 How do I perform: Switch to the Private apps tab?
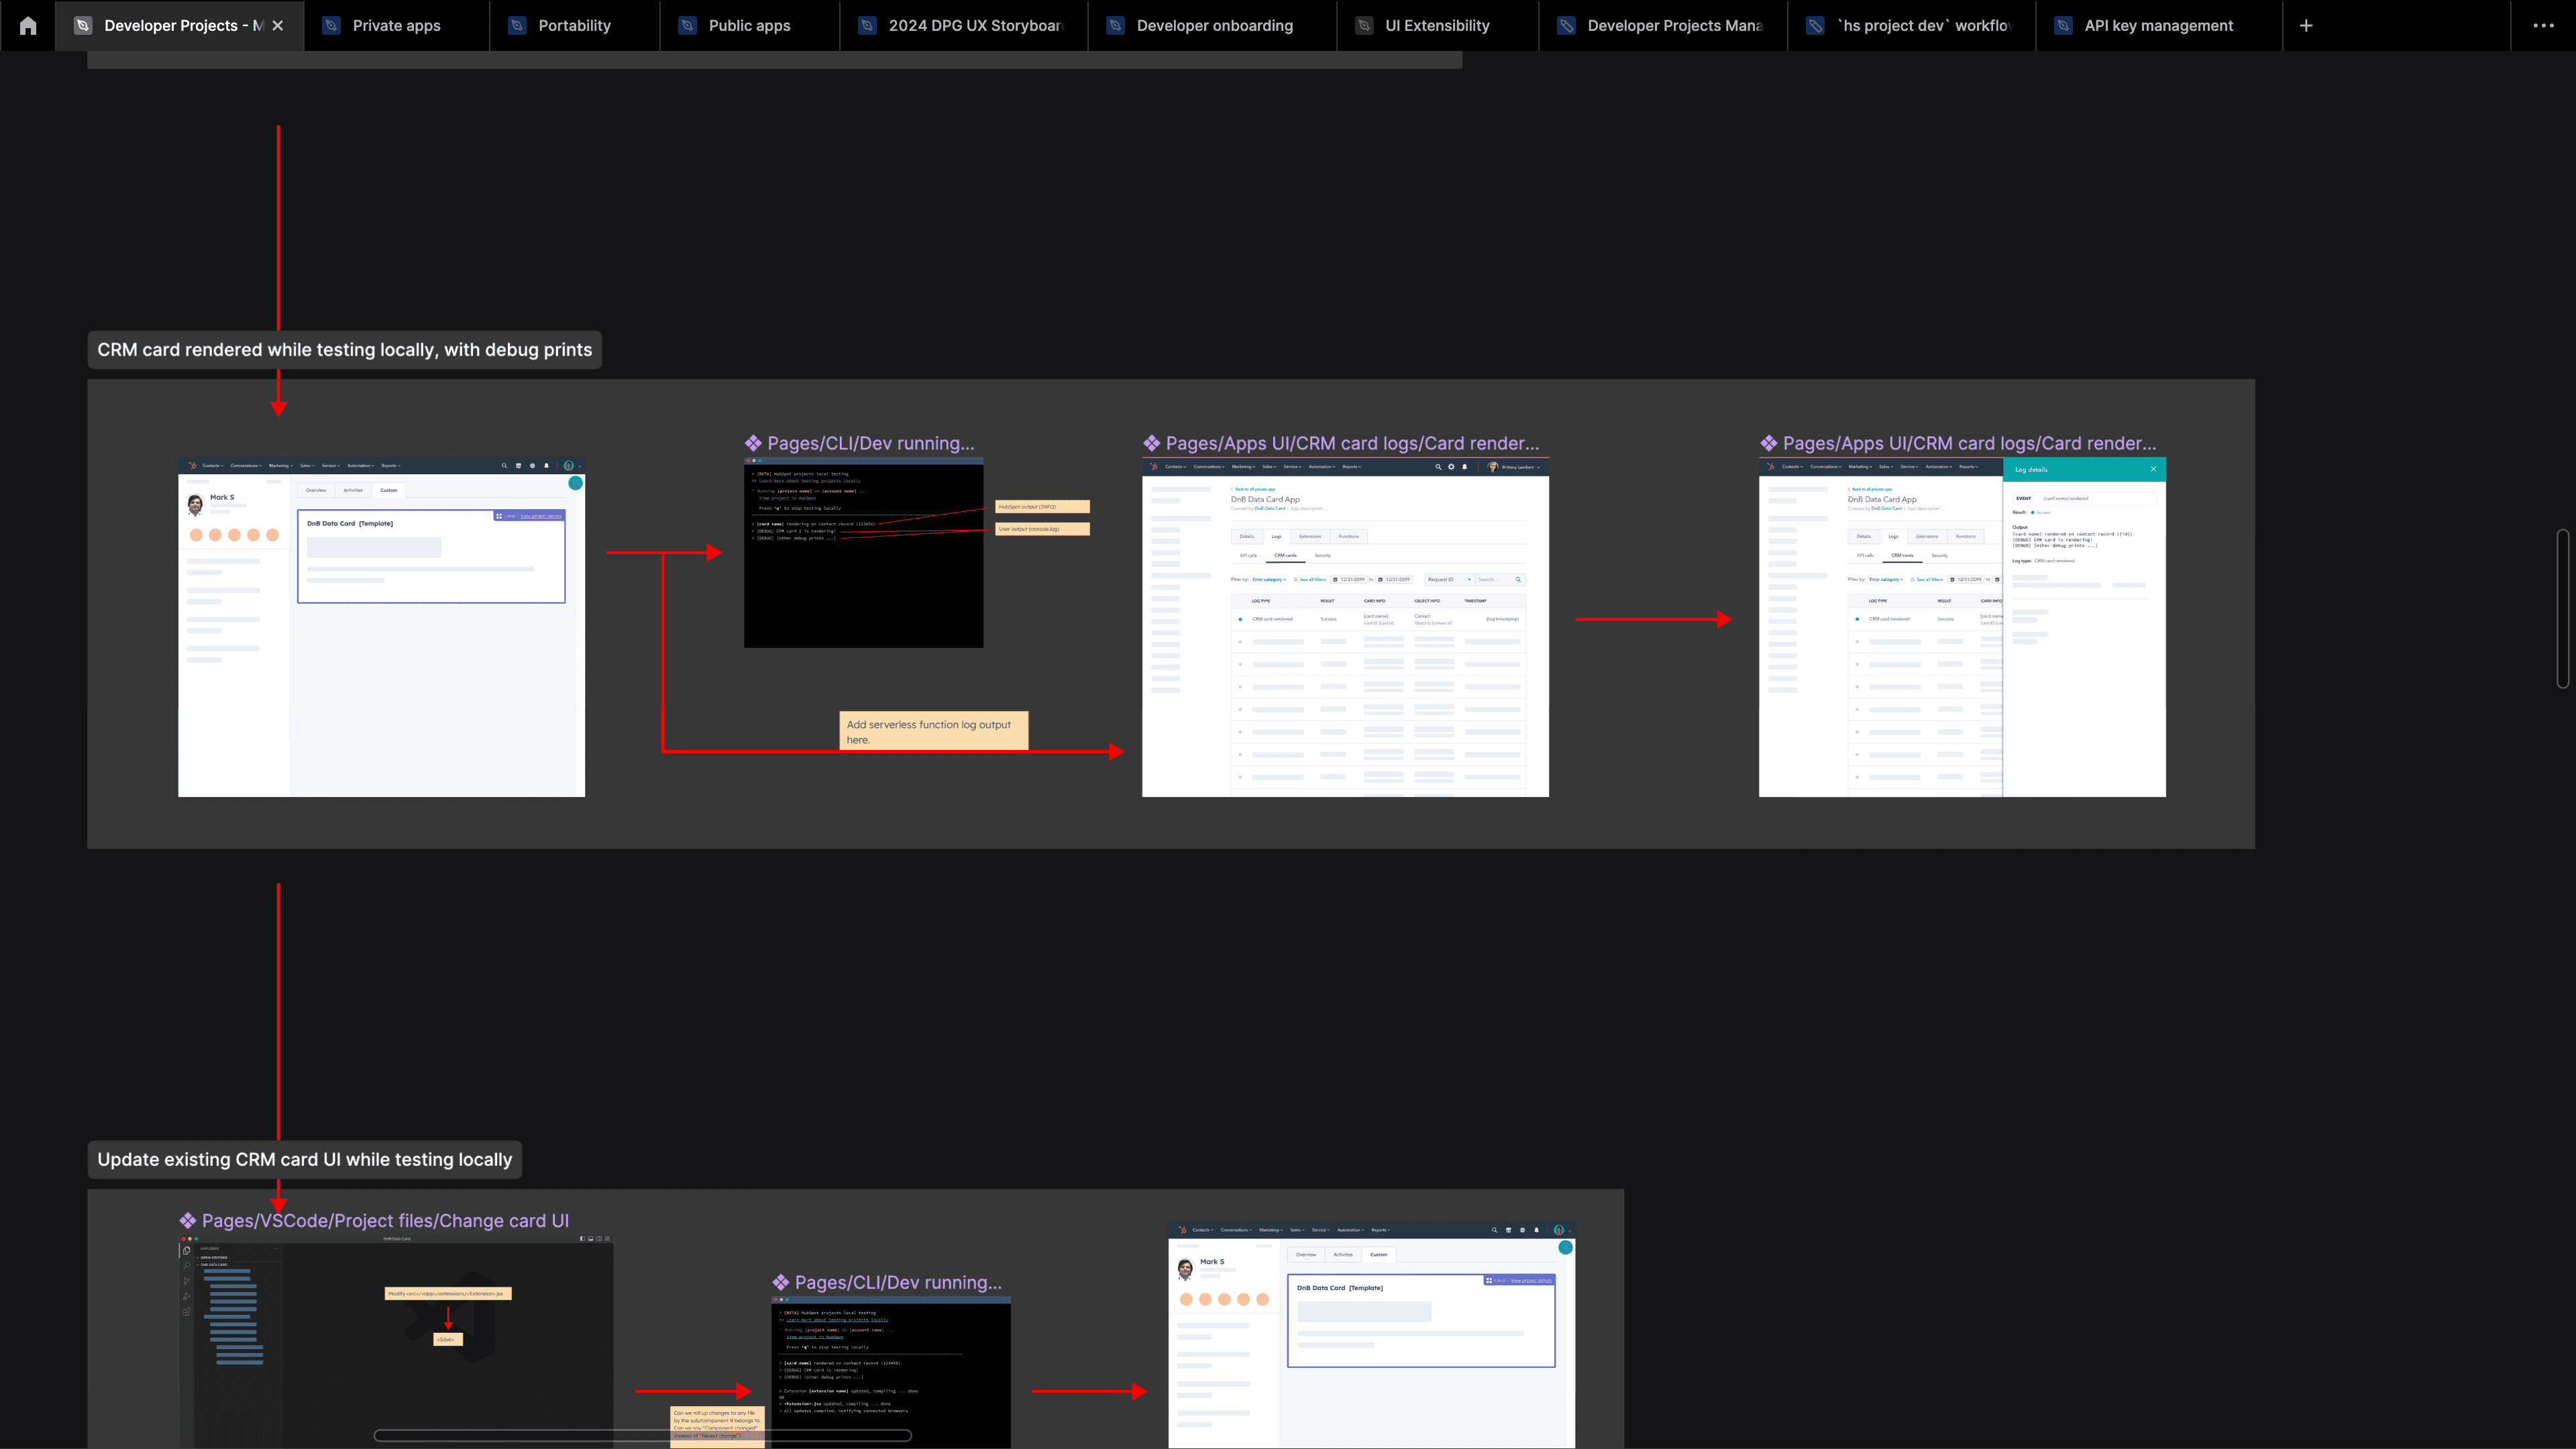coord(396,26)
